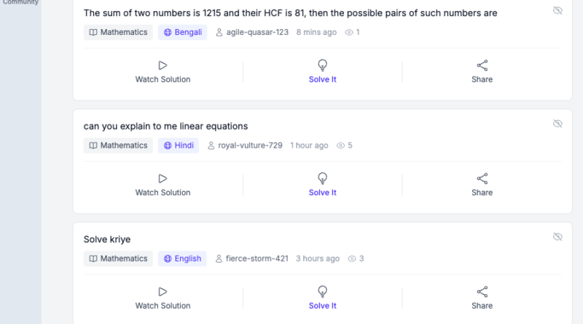This screenshot has height=324, width=583.
Task: Select the Bengali language tag
Action: pyautogui.click(x=182, y=33)
